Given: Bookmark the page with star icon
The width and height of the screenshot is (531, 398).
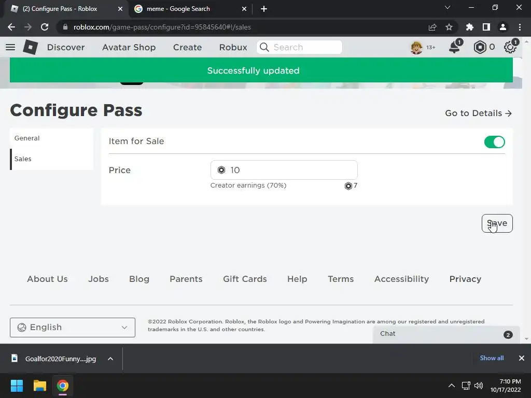Looking at the screenshot, I should [x=449, y=27].
